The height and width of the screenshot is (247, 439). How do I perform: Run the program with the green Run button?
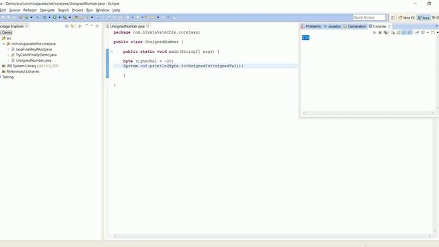point(55,17)
